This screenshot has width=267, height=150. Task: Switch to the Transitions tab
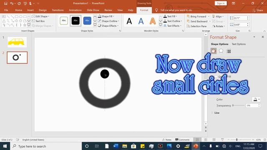[58, 10]
